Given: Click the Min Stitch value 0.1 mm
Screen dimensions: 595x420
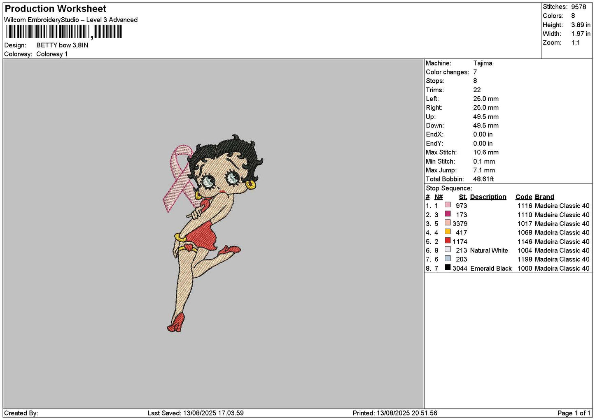Looking at the screenshot, I should [x=484, y=162].
